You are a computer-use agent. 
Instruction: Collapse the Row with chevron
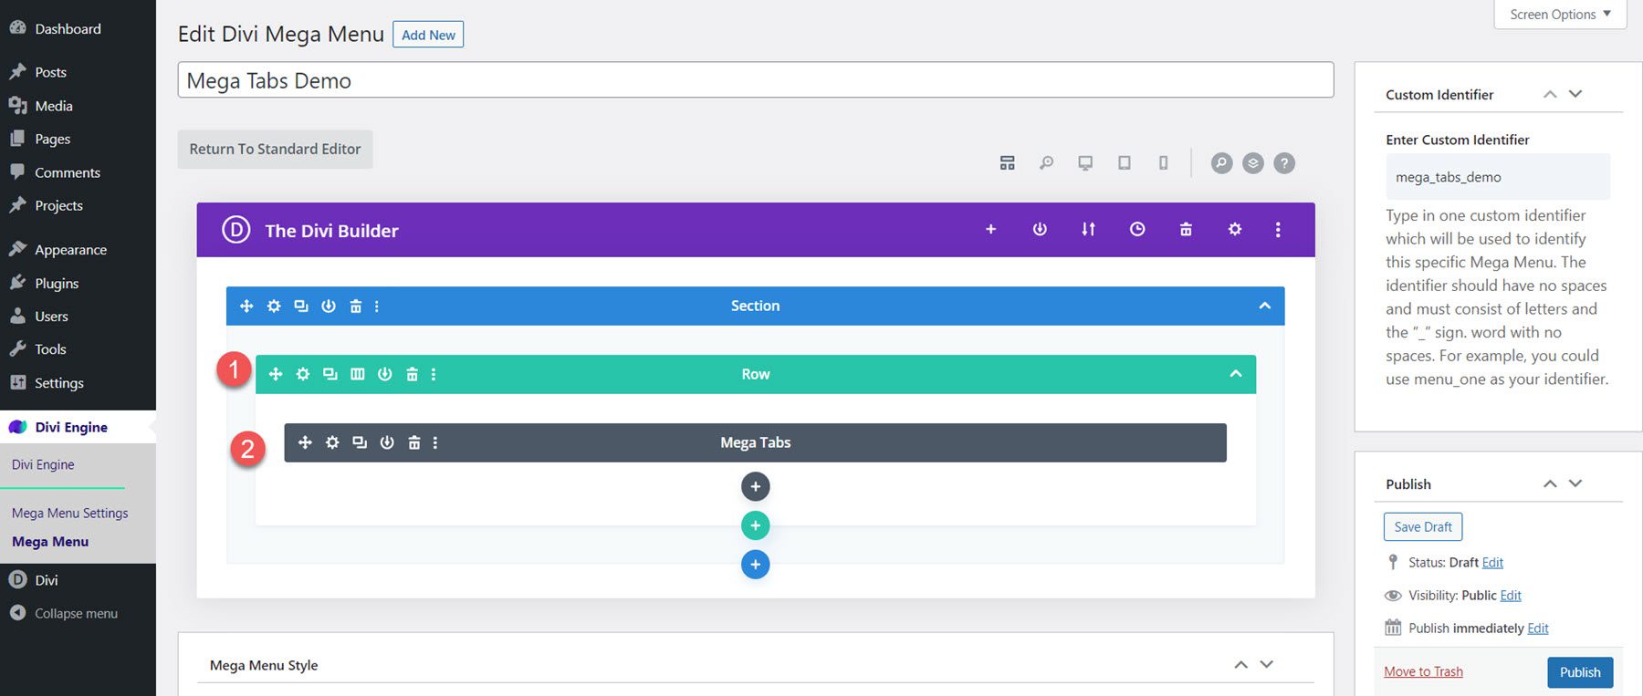1236,374
